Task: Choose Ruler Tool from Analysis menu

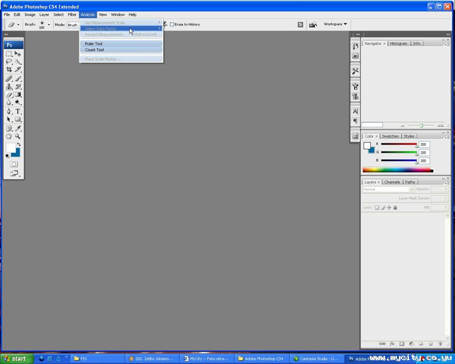Action: pyautogui.click(x=121, y=44)
